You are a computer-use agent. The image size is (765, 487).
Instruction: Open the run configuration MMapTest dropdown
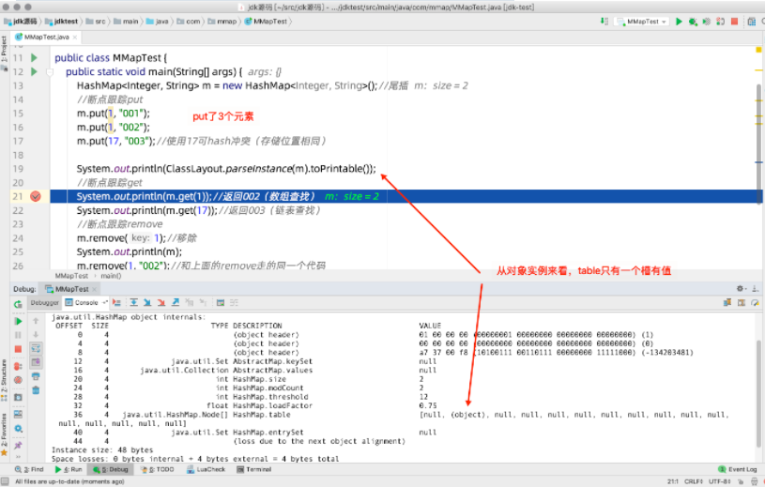point(642,22)
